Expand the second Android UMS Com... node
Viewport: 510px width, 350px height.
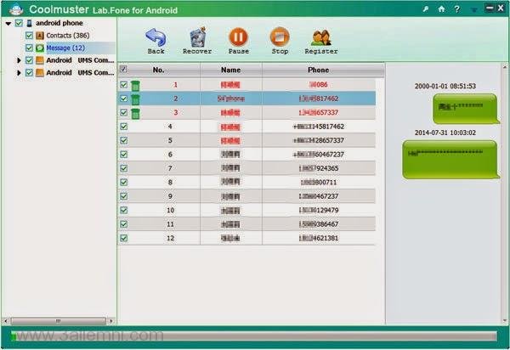point(19,73)
